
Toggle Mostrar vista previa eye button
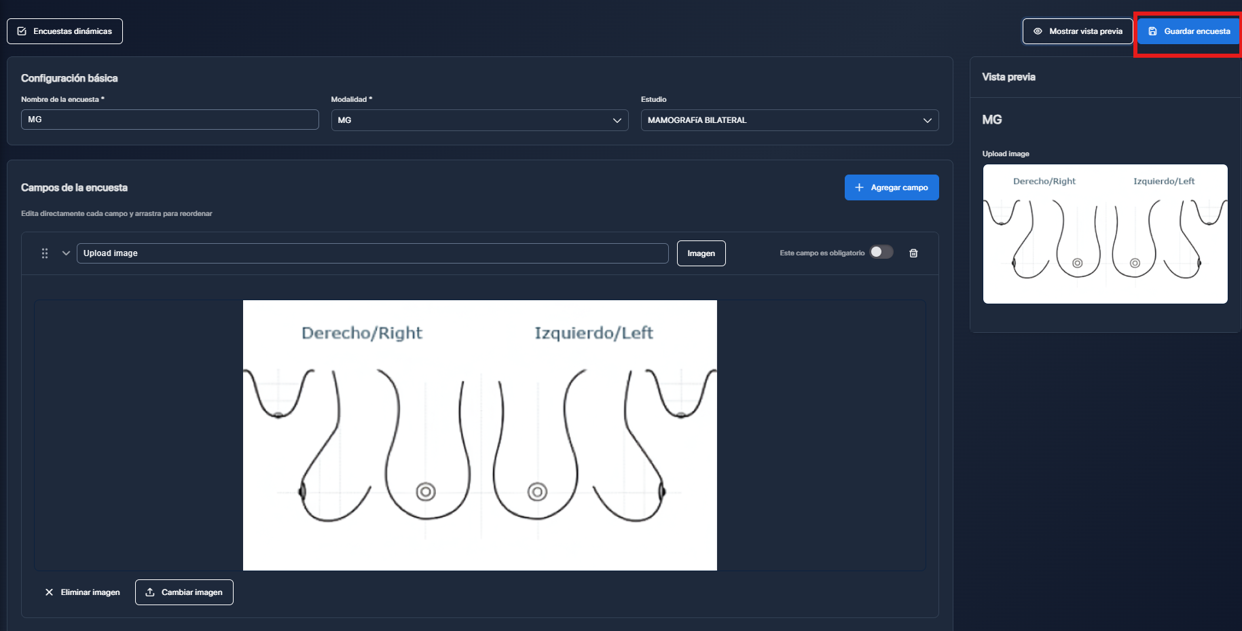1077,31
